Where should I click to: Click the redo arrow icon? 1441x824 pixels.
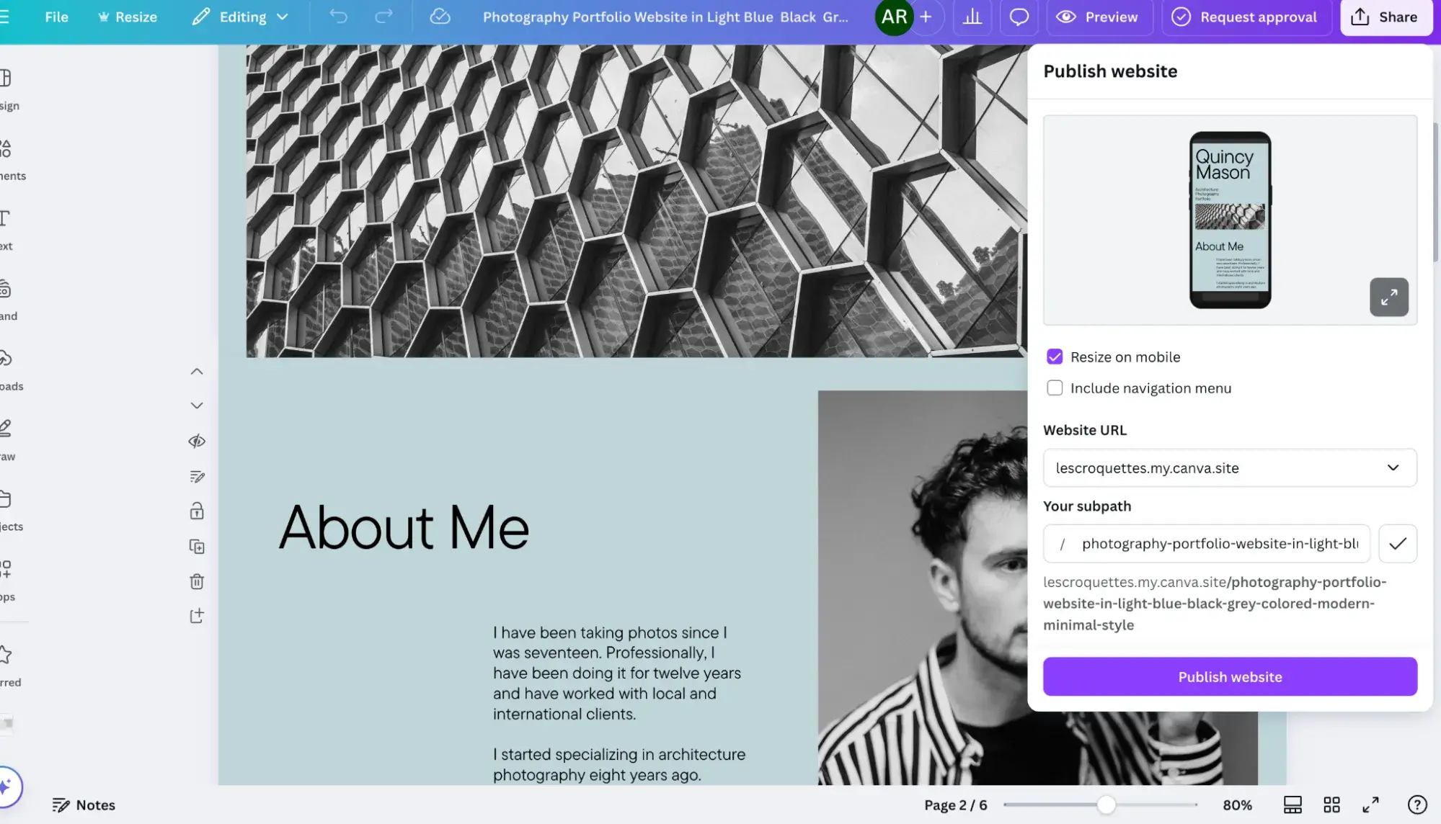coord(384,18)
